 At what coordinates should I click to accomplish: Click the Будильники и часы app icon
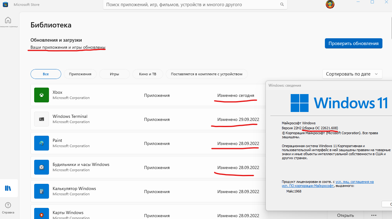pyautogui.click(x=42, y=167)
